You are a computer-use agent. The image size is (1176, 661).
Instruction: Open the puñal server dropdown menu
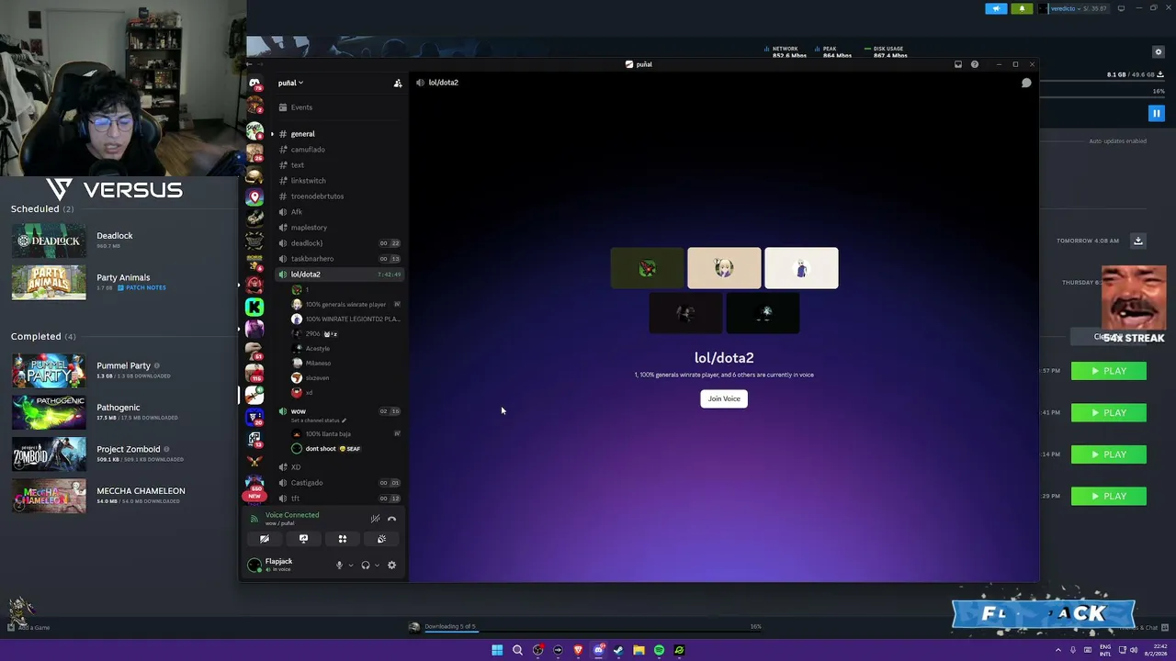click(291, 83)
